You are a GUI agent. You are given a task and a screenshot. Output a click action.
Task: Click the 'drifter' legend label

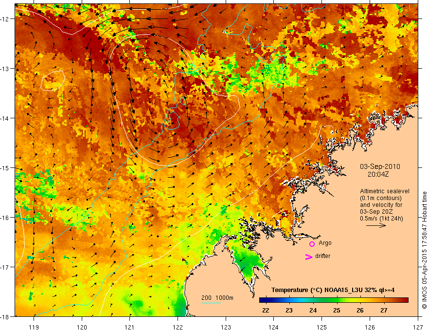point(322,256)
